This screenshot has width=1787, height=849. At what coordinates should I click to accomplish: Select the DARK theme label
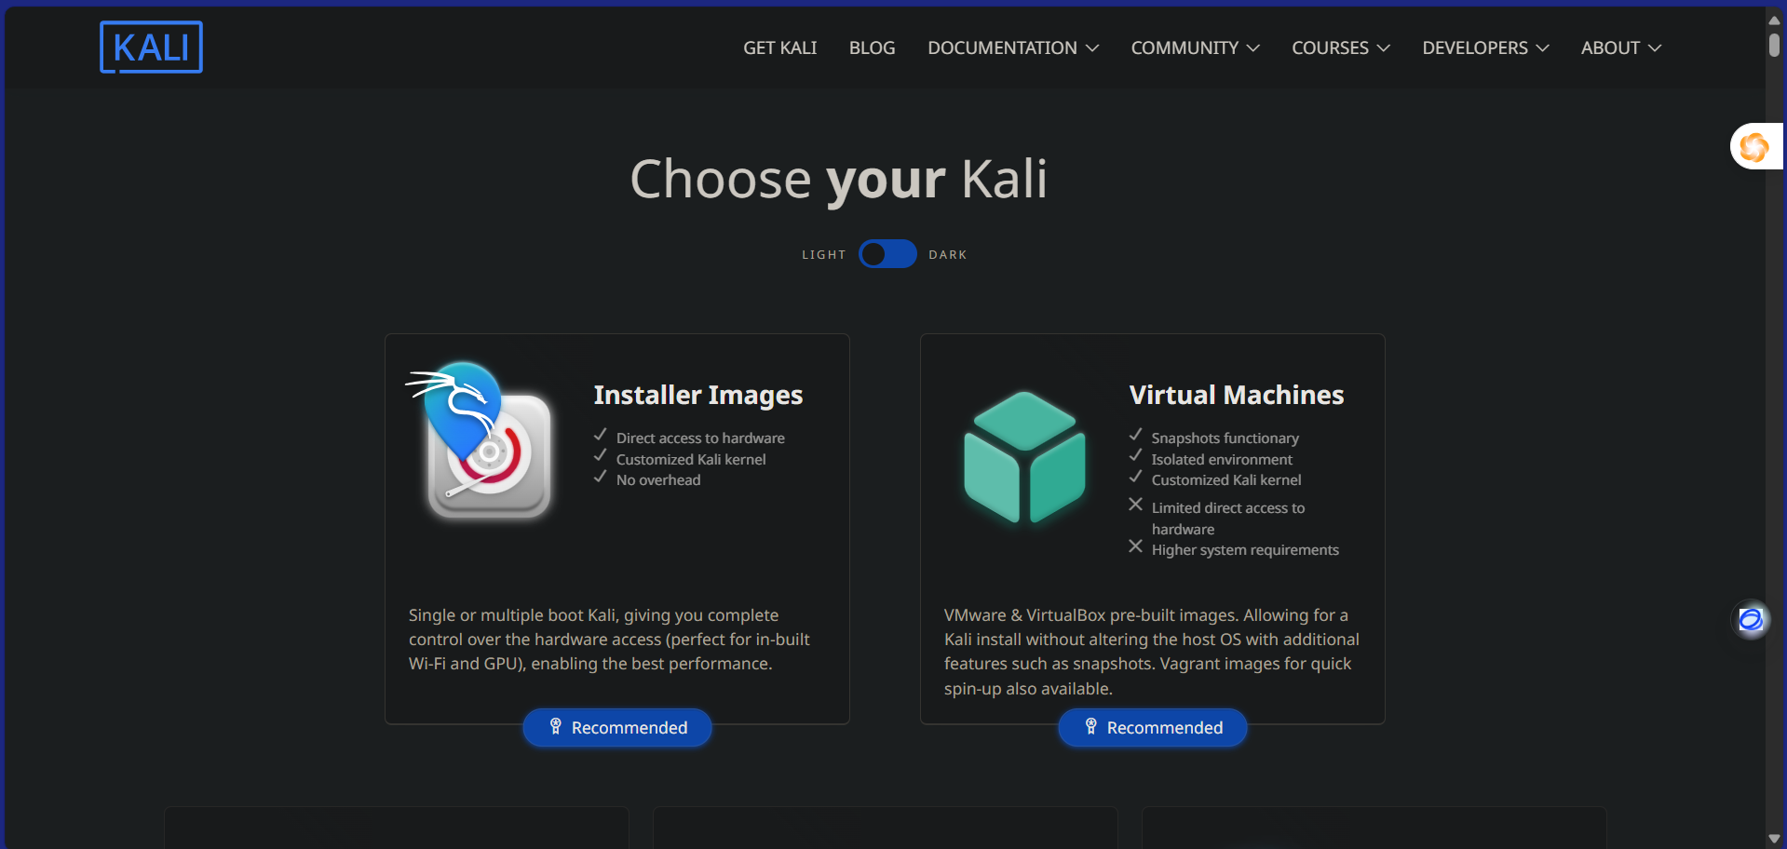(948, 255)
